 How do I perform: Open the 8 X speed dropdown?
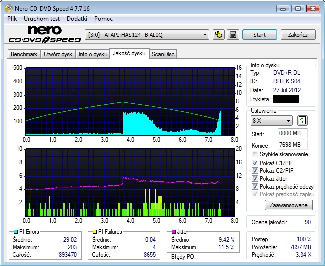tap(272, 121)
